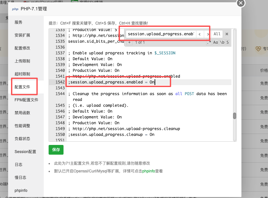Open the 超时限制 section
268x198 pixels.
pos(22,74)
